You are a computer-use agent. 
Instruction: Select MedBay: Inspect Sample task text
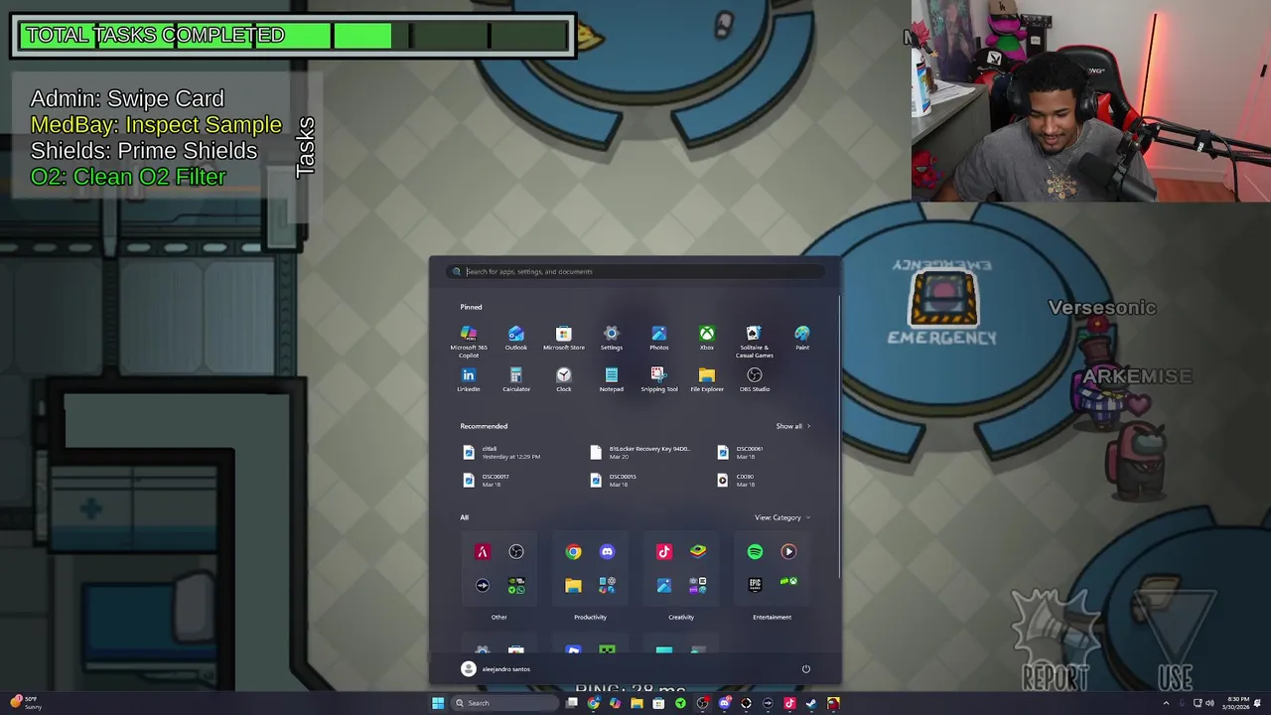156,125
